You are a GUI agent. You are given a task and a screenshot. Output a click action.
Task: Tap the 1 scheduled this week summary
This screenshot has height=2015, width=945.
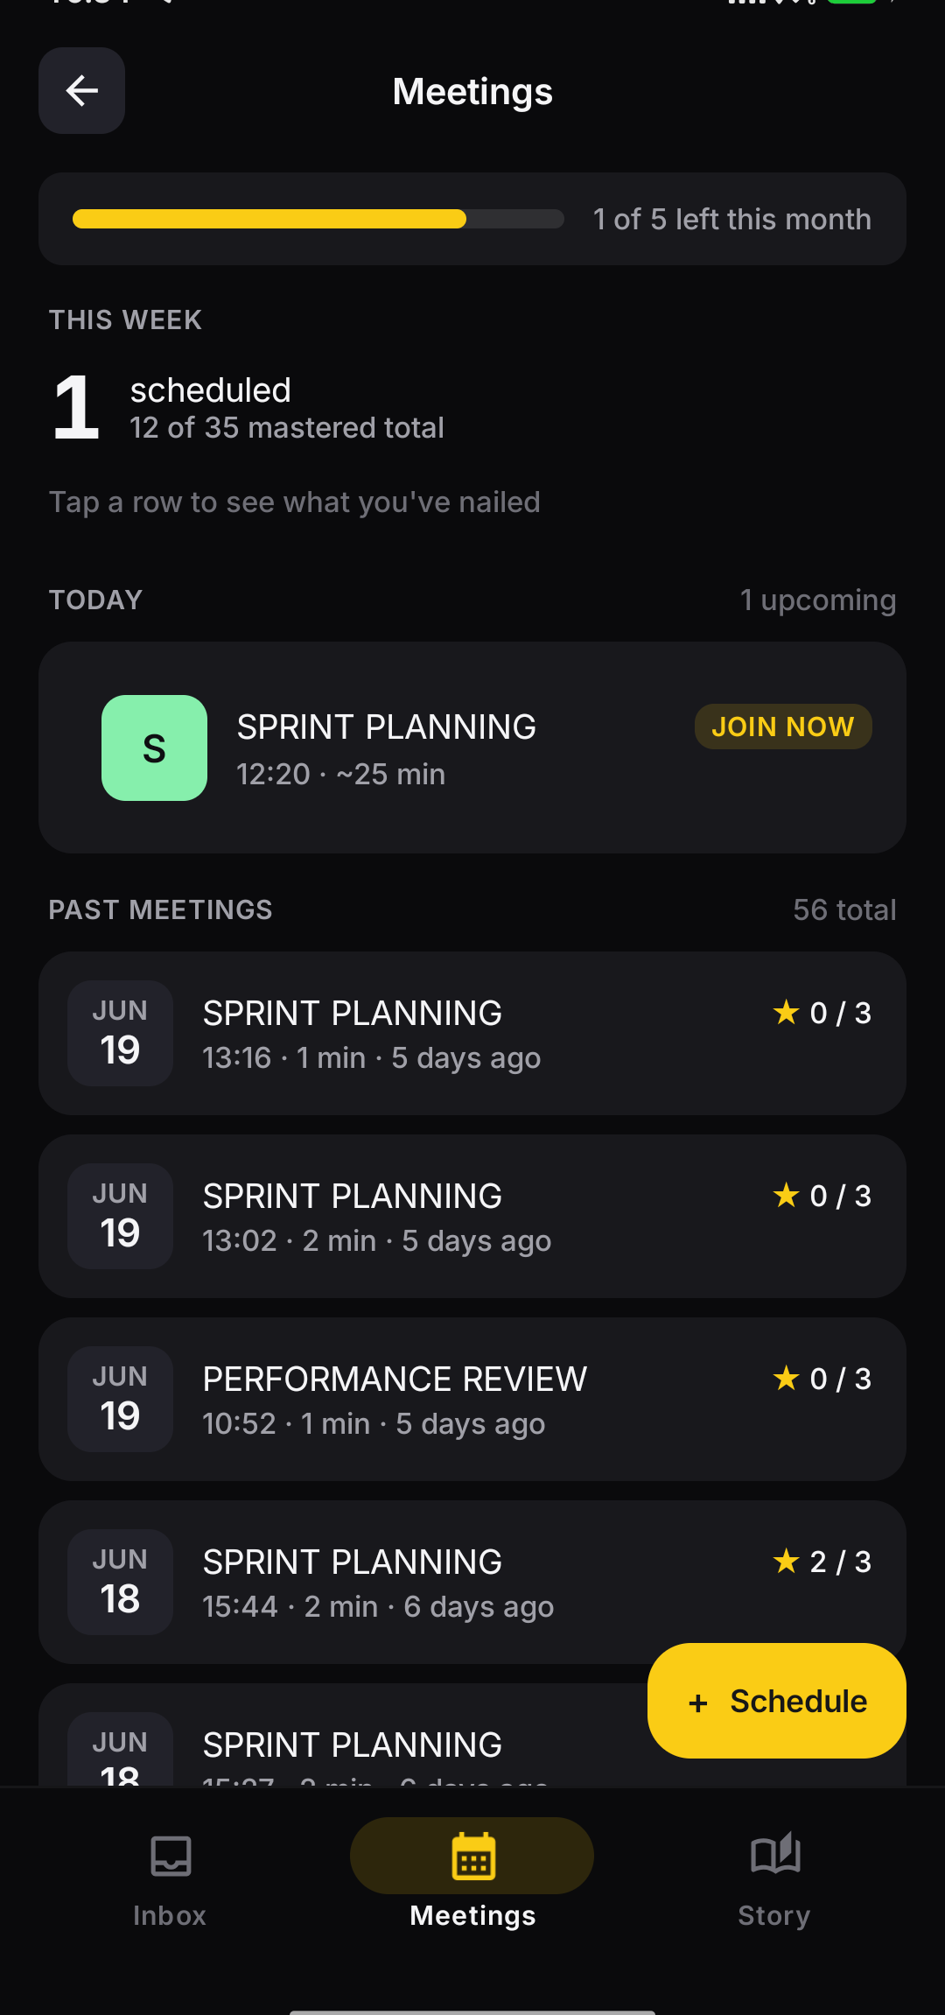tap(248, 408)
